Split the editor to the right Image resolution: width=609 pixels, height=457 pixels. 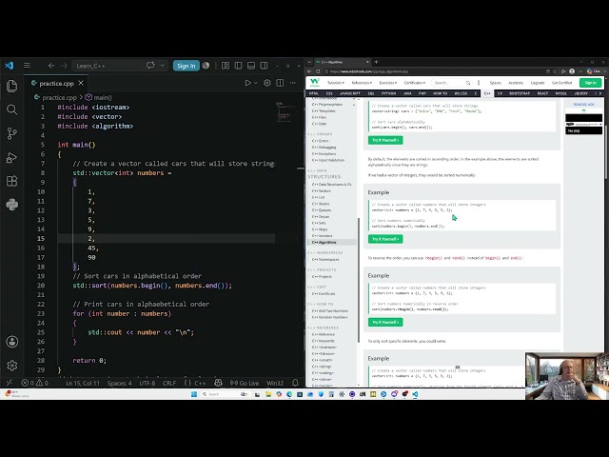280,83
